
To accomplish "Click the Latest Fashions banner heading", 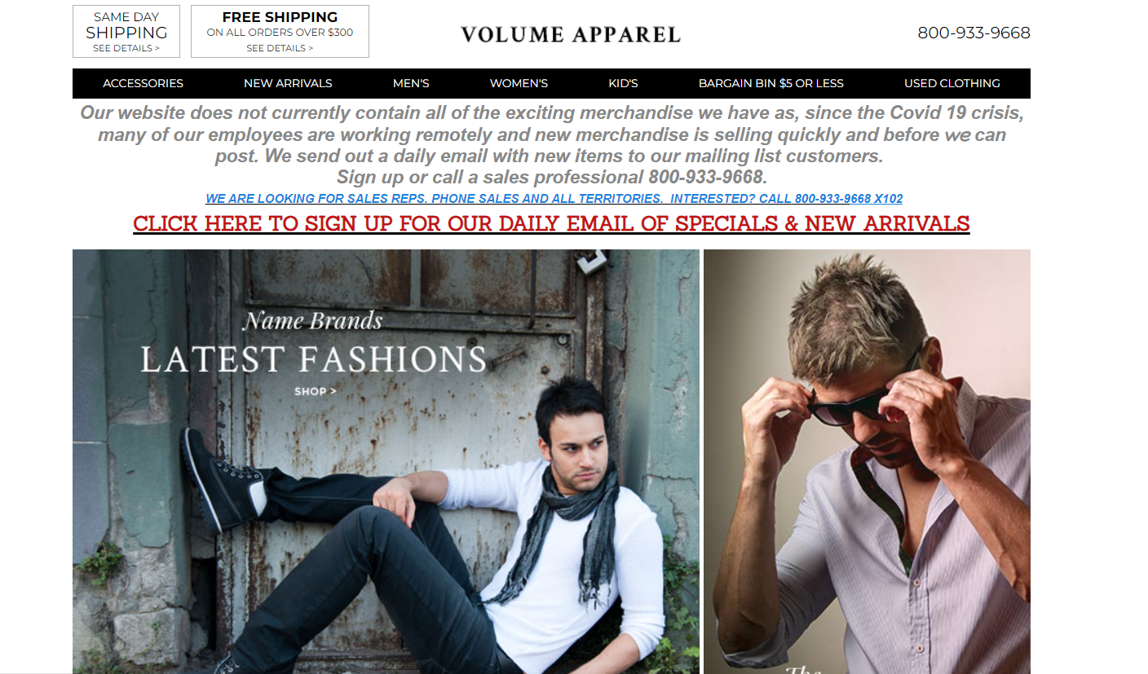I will click(313, 359).
